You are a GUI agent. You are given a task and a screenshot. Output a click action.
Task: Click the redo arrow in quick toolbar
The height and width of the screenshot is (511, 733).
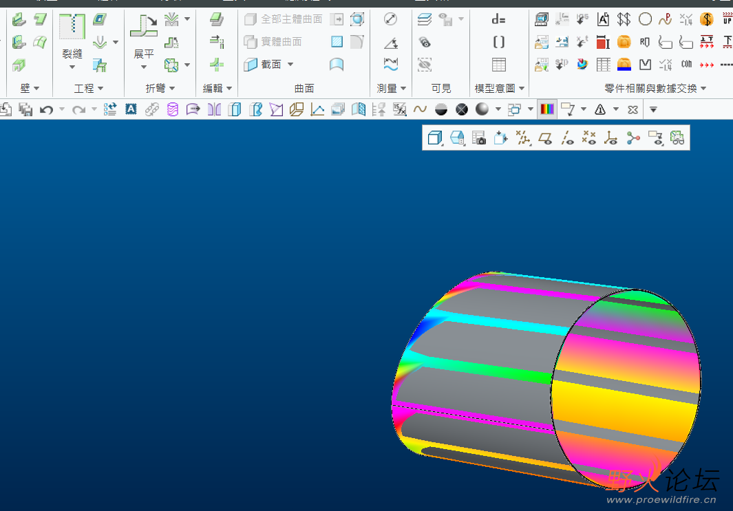pyautogui.click(x=78, y=110)
